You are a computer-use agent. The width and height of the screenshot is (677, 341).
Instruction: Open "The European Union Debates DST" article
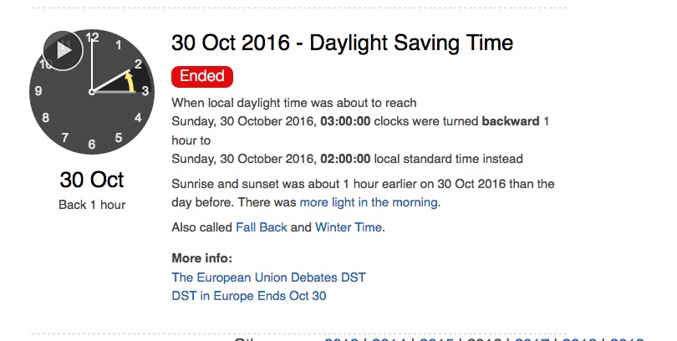[268, 277]
